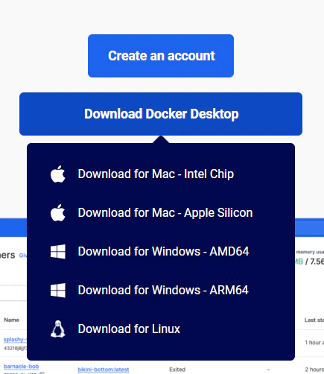Click Windows logo beside the ARM64 option
Screen dimensions: 324x374
(x=58, y=291)
